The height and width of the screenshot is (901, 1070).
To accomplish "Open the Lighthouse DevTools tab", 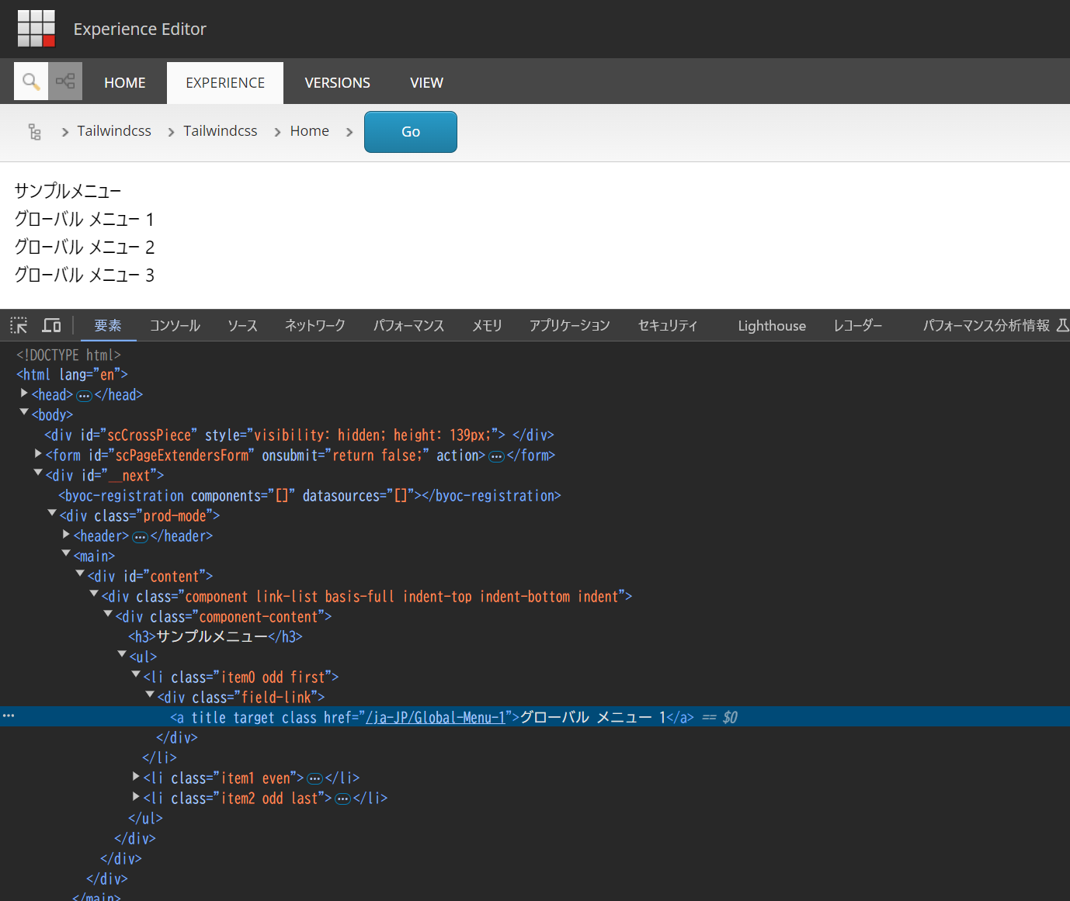I will (x=772, y=325).
